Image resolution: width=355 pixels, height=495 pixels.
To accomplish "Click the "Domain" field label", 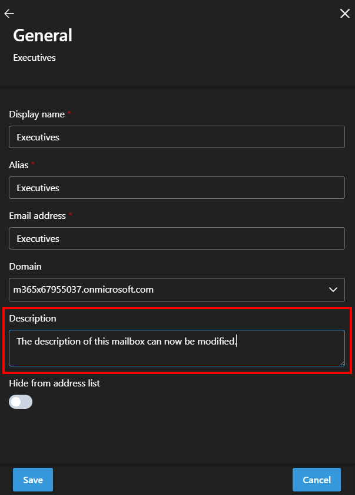I will (x=25, y=267).
